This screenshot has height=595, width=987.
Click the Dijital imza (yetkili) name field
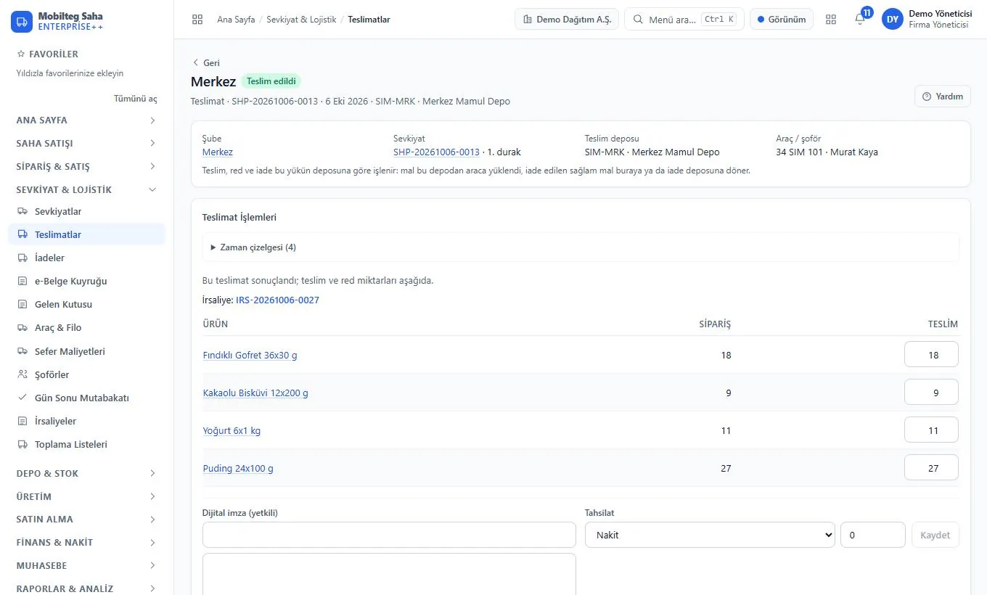(x=389, y=535)
